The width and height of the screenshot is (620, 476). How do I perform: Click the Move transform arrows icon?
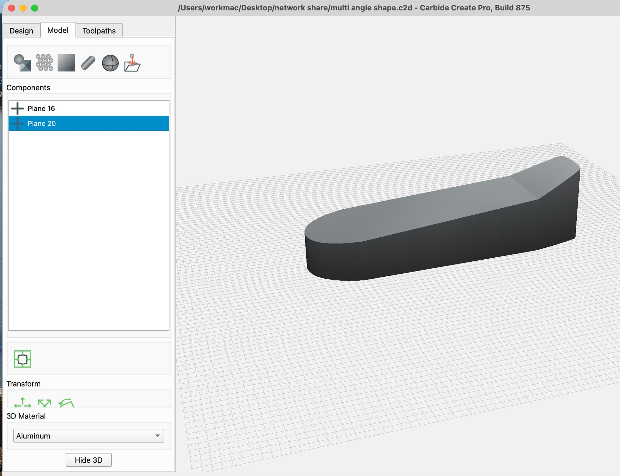pos(23,402)
